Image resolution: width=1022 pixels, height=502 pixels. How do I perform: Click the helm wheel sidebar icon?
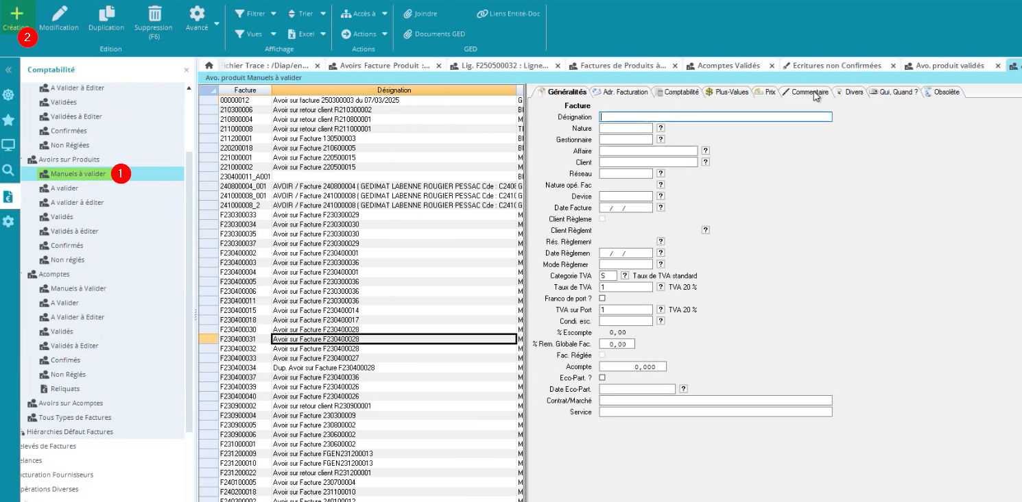(x=8, y=95)
